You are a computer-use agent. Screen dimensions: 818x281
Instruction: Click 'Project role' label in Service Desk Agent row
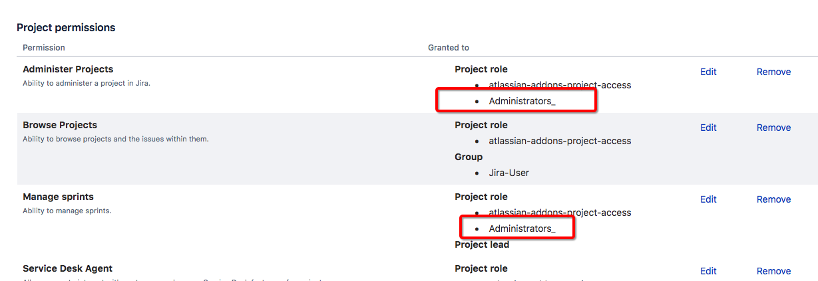coord(481,268)
